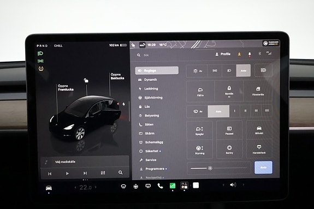Open the white square app in bottom bar
314x209 pixels.
pos(196,185)
